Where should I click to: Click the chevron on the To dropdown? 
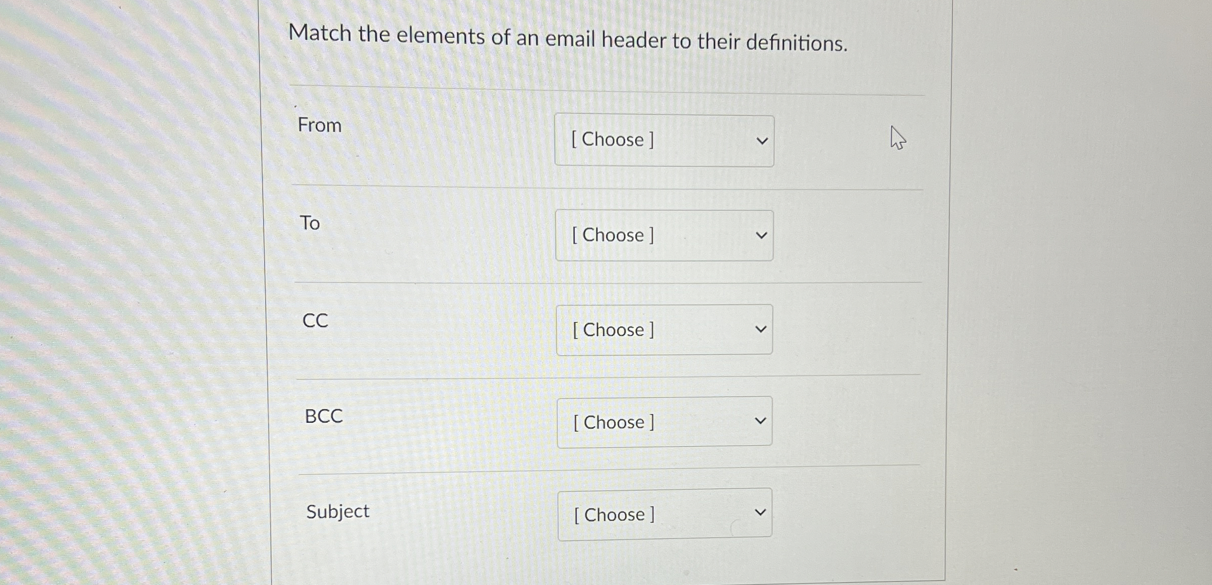762,235
